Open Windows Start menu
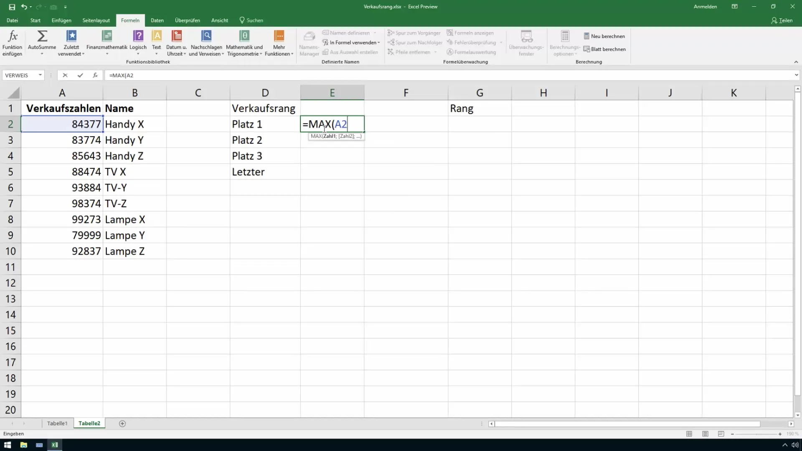Image resolution: width=802 pixels, height=451 pixels. [x=8, y=445]
